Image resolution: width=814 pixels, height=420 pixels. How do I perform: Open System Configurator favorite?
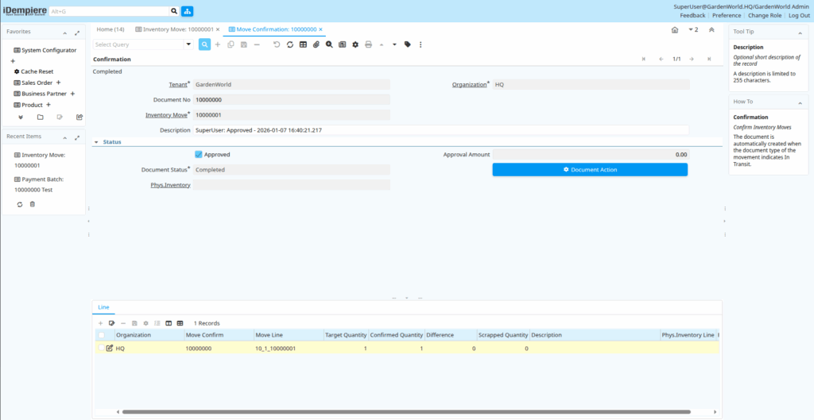pyautogui.click(x=45, y=50)
